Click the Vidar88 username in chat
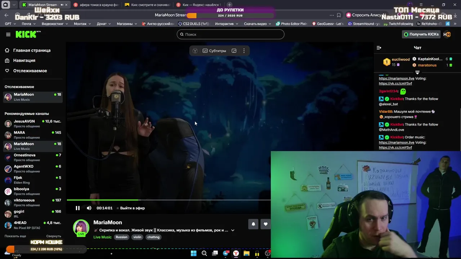The width and height of the screenshot is (461, 259). [385, 112]
